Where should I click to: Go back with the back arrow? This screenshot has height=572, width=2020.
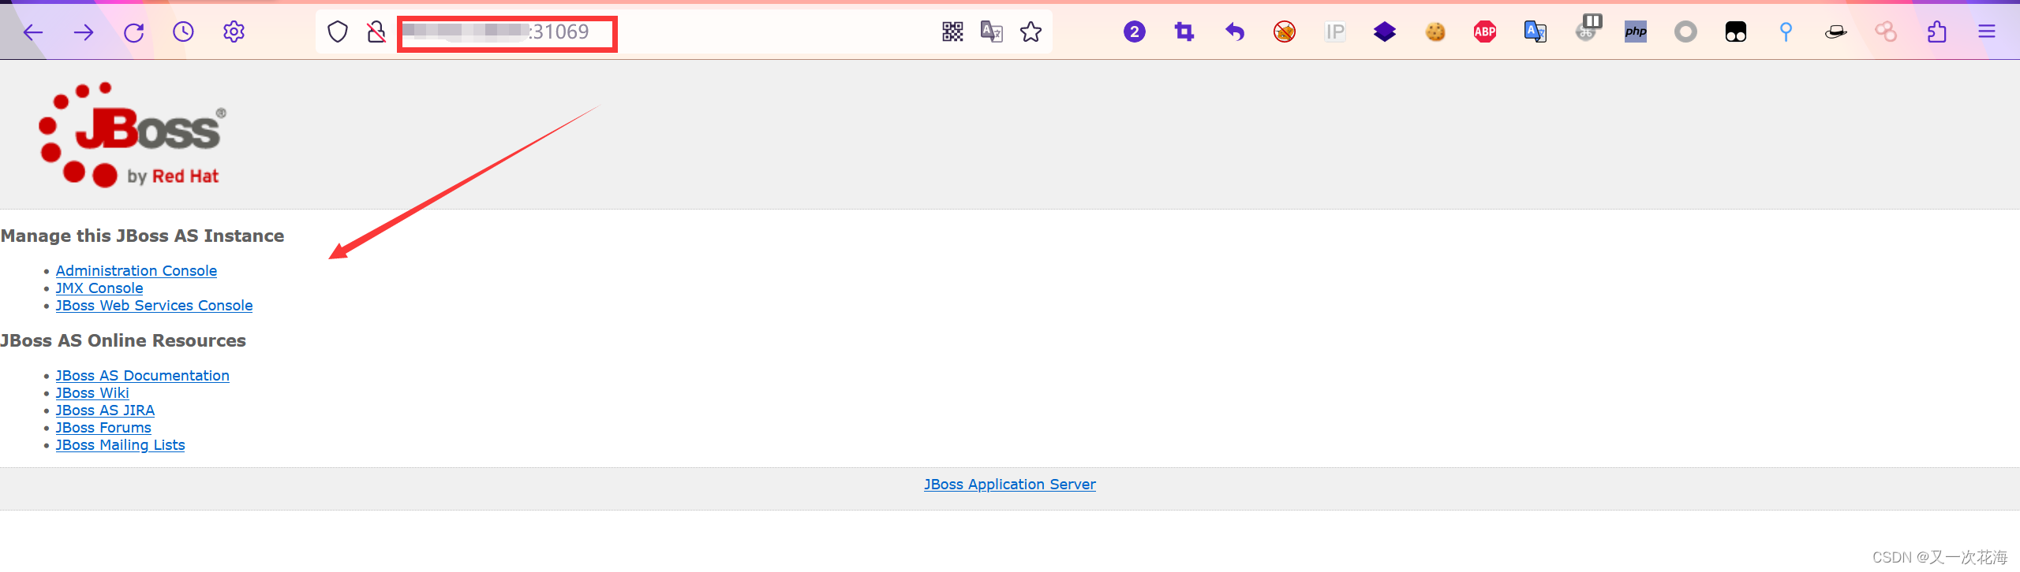click(33, 32)
